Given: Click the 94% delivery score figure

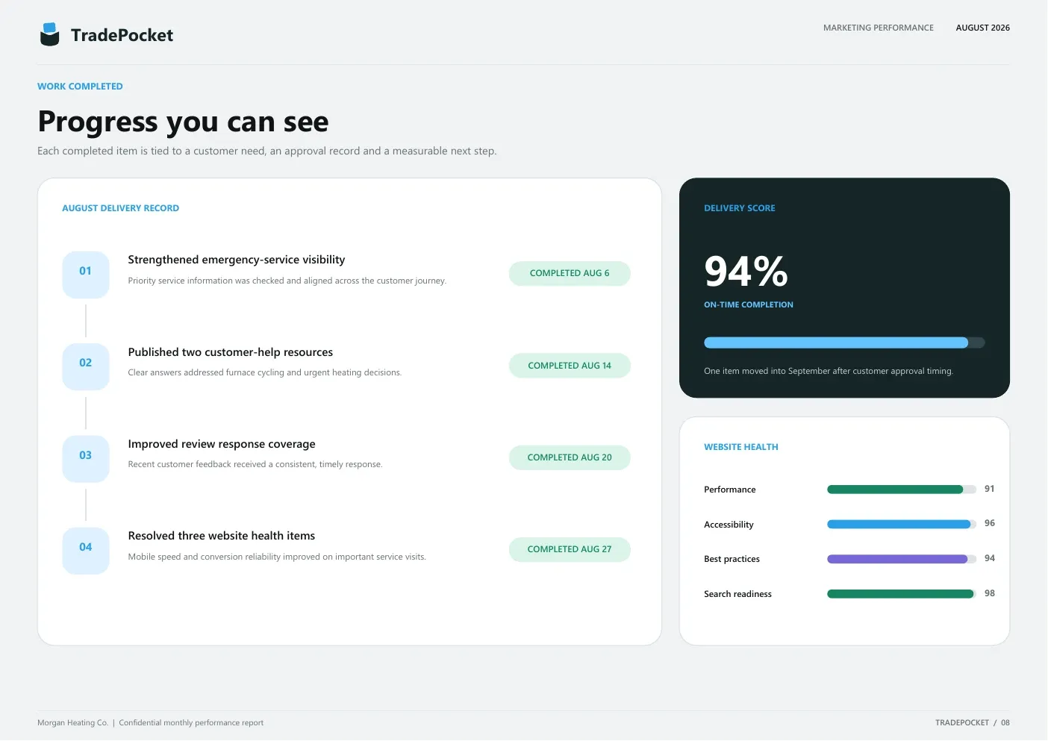Looking at the screenshot, I should click(746, 271).
